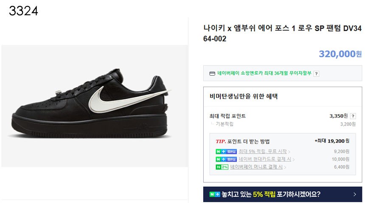
Task: Open the 네이버페이 머니로 결제 시 link
Action: point(256,167)
